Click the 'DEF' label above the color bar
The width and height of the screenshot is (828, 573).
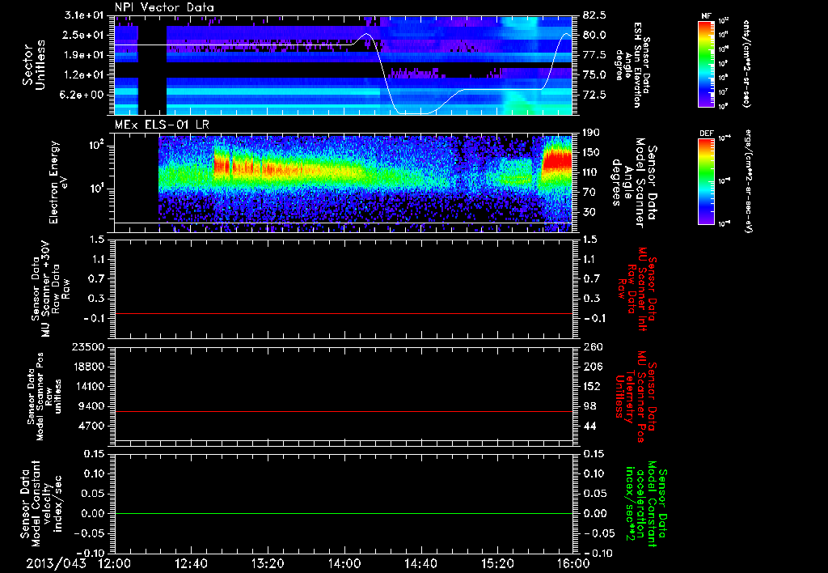(707, 134)
